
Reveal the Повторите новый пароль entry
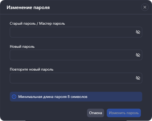click(x=138, y=78)
